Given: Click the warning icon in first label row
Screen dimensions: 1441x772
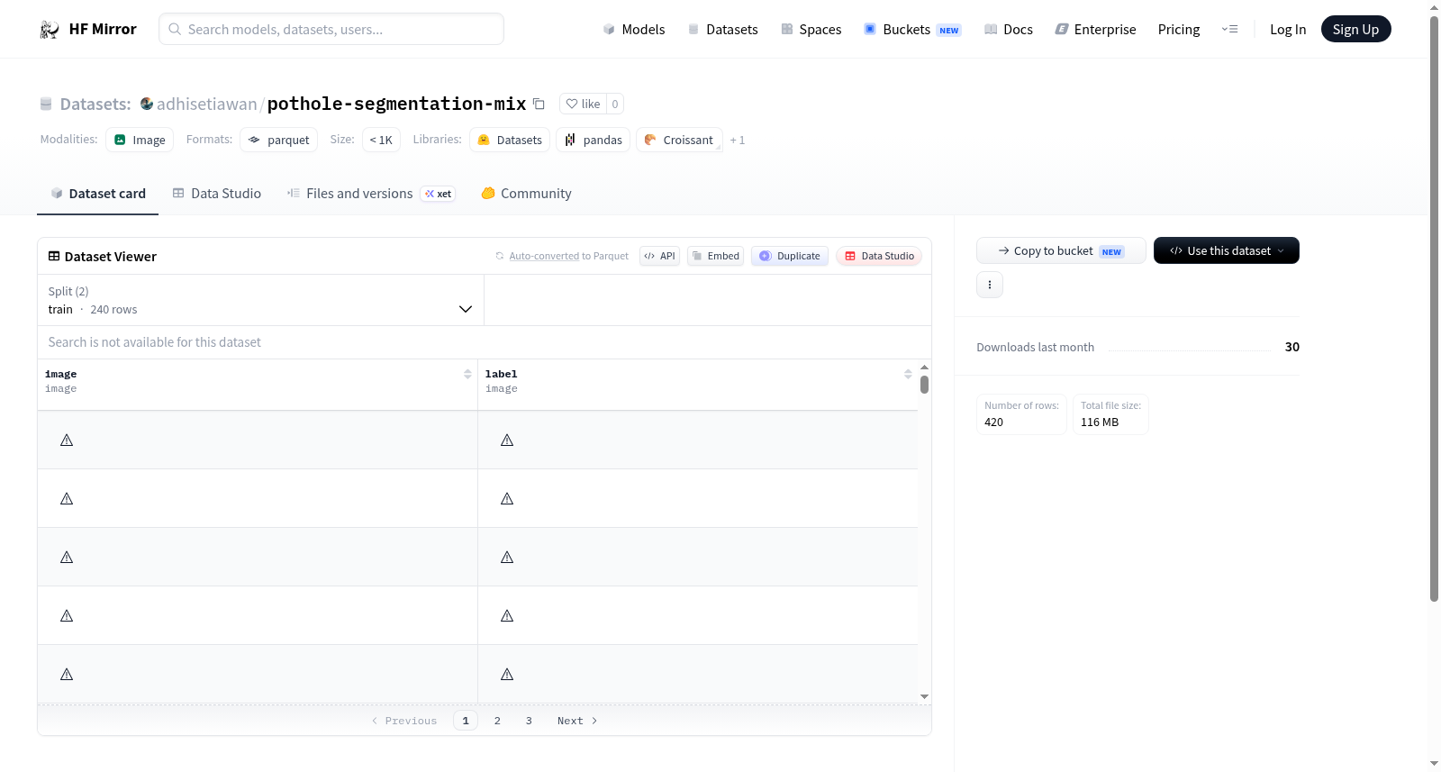Looking at the screenshot, I should pyautogui.click(x=507, y=440).
